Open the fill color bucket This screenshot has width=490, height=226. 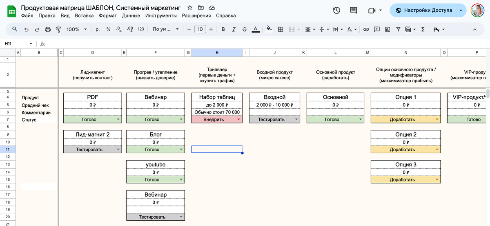[x=269, y=29]
